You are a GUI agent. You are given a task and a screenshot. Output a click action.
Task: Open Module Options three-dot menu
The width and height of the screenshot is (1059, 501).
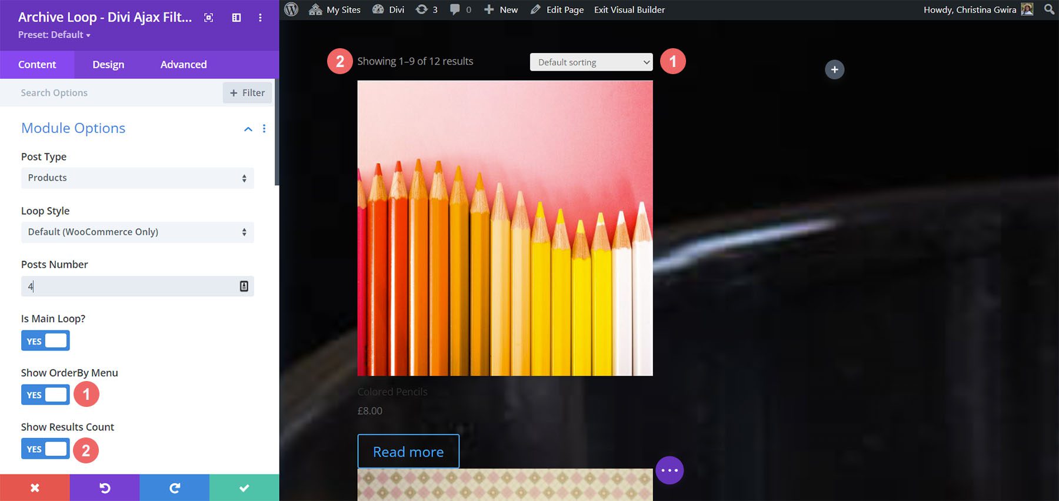tap(264, 128)
